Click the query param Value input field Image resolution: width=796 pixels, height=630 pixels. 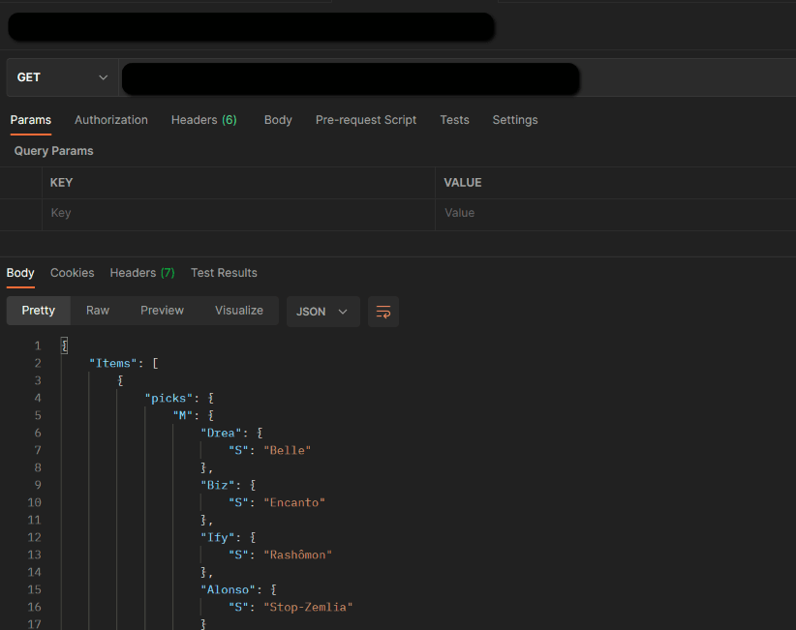(615, 213)
